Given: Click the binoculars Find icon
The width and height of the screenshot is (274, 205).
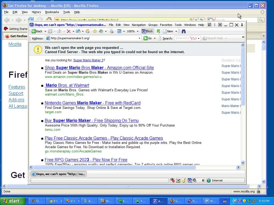Looking at the screenshot, I should click(184, 31).
